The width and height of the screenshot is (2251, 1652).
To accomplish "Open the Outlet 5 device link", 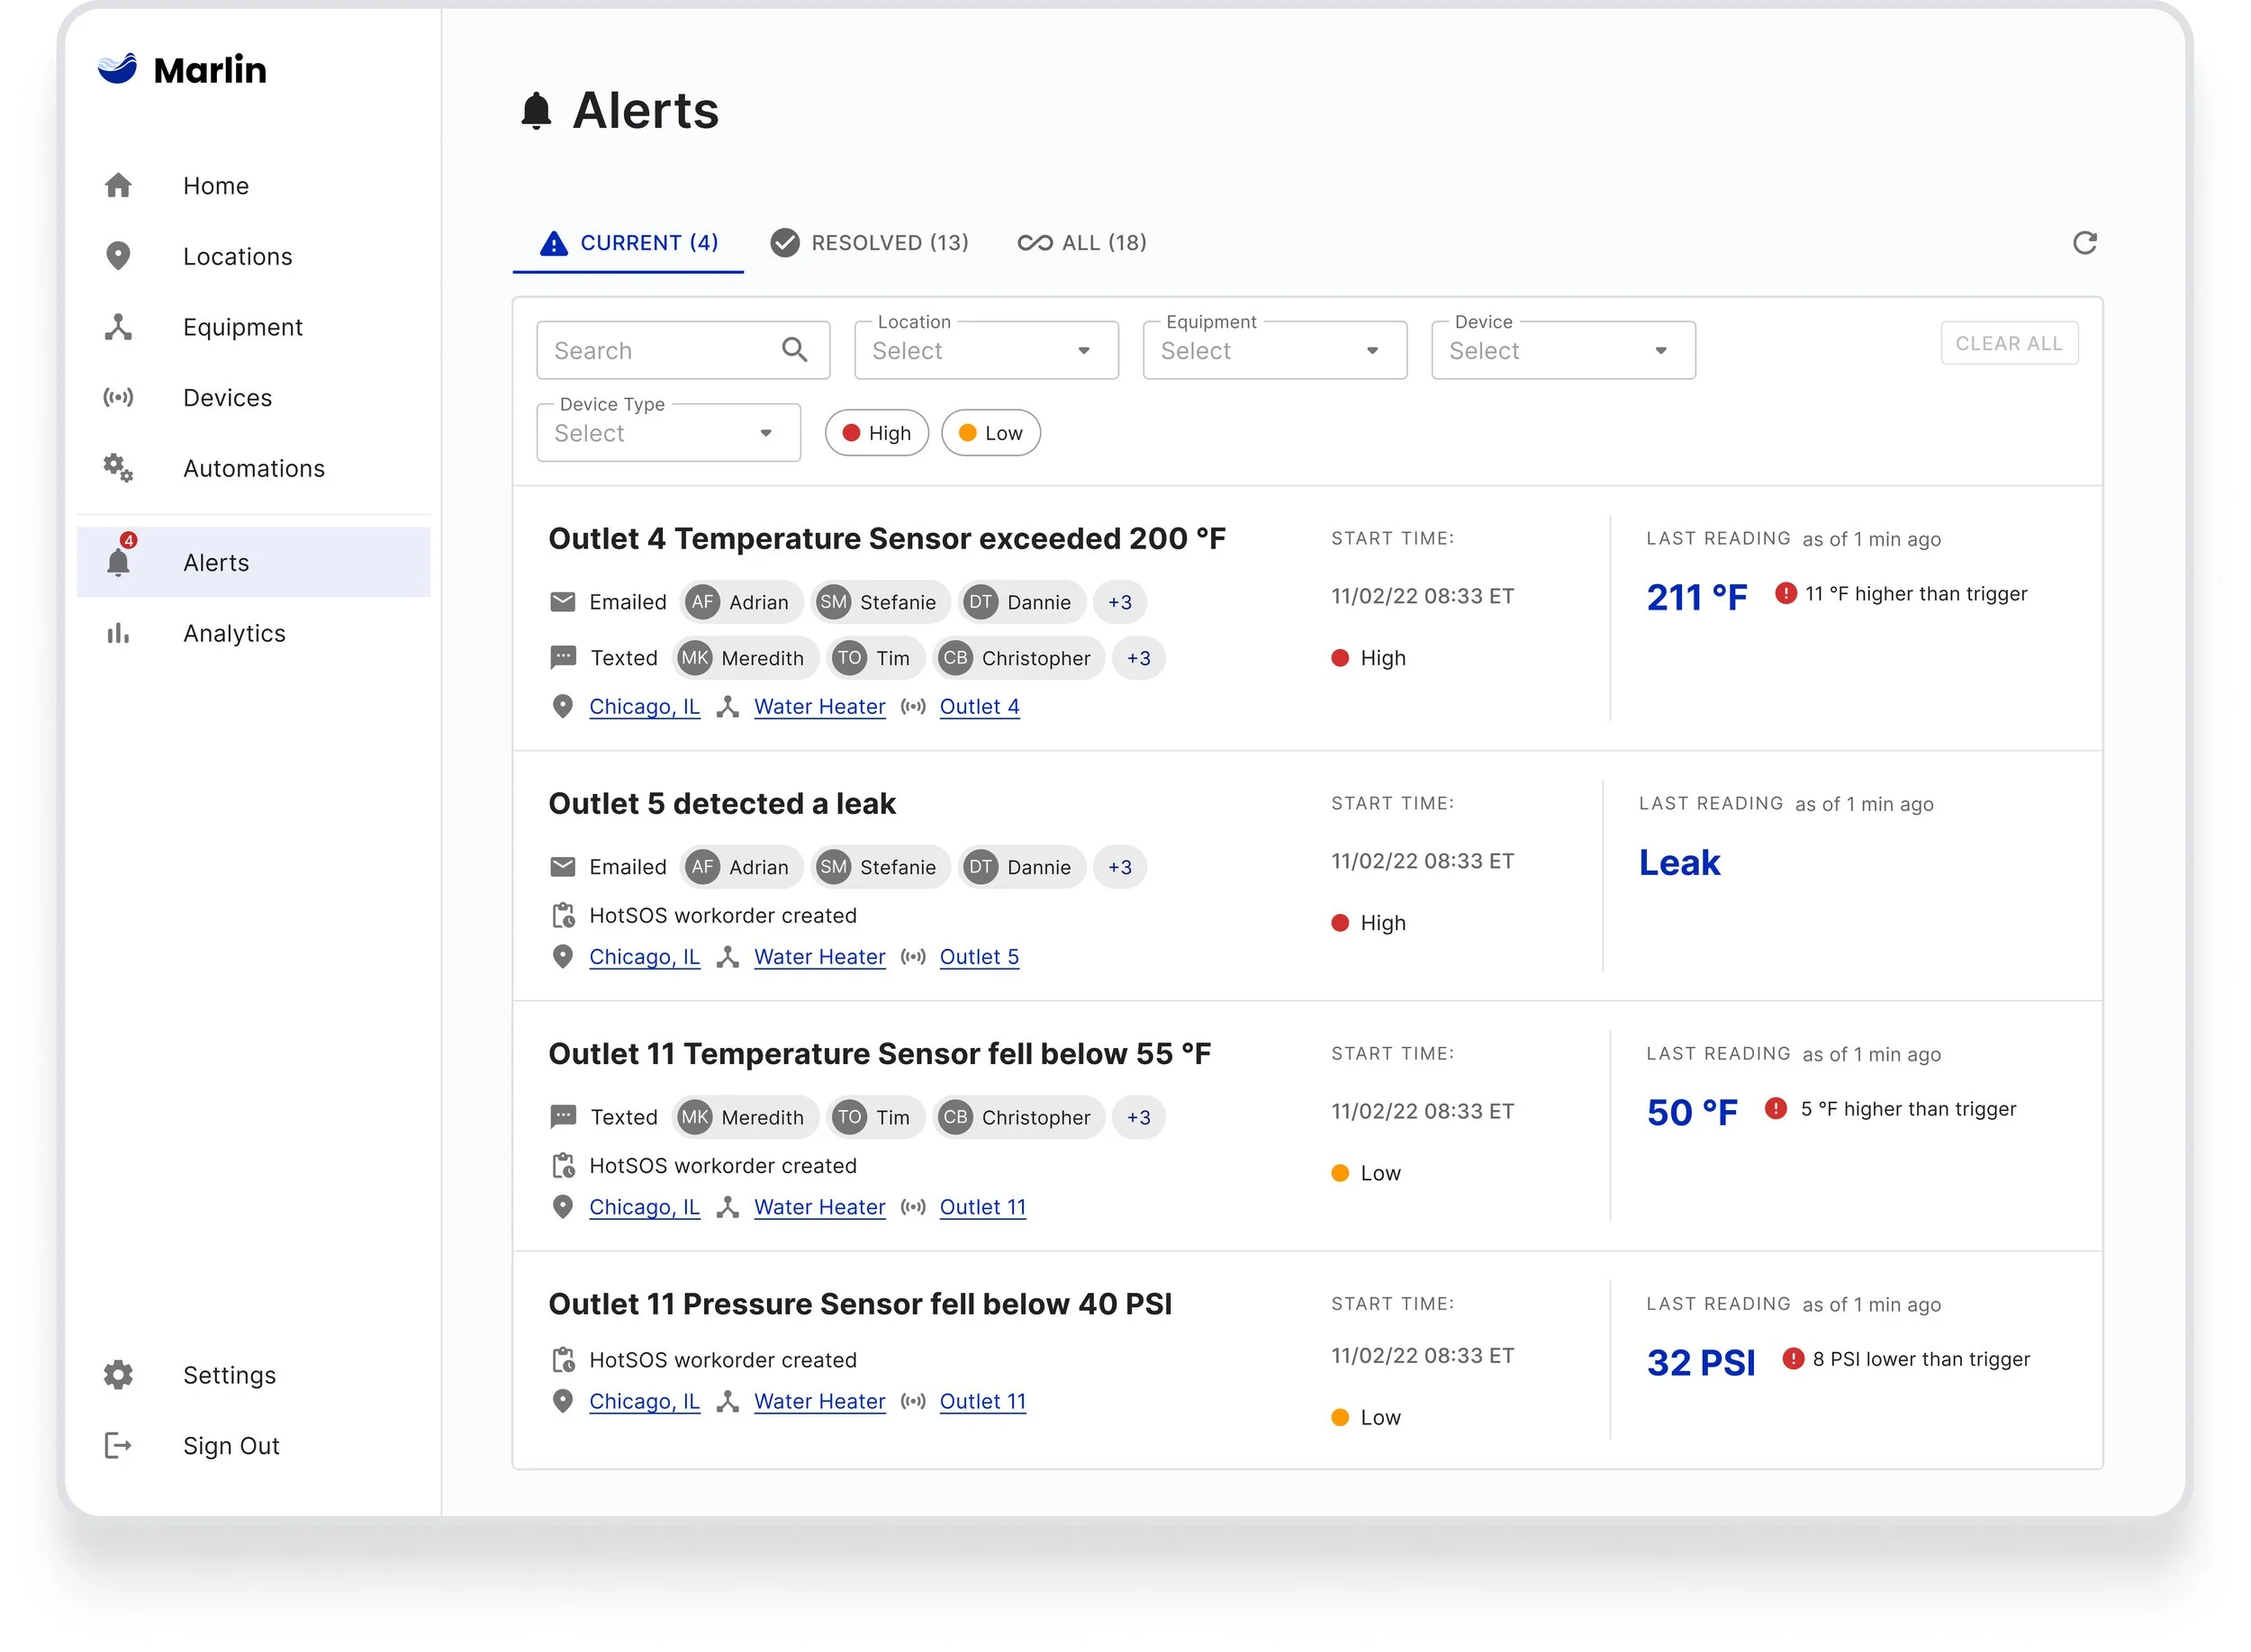I will coord(978,957).
